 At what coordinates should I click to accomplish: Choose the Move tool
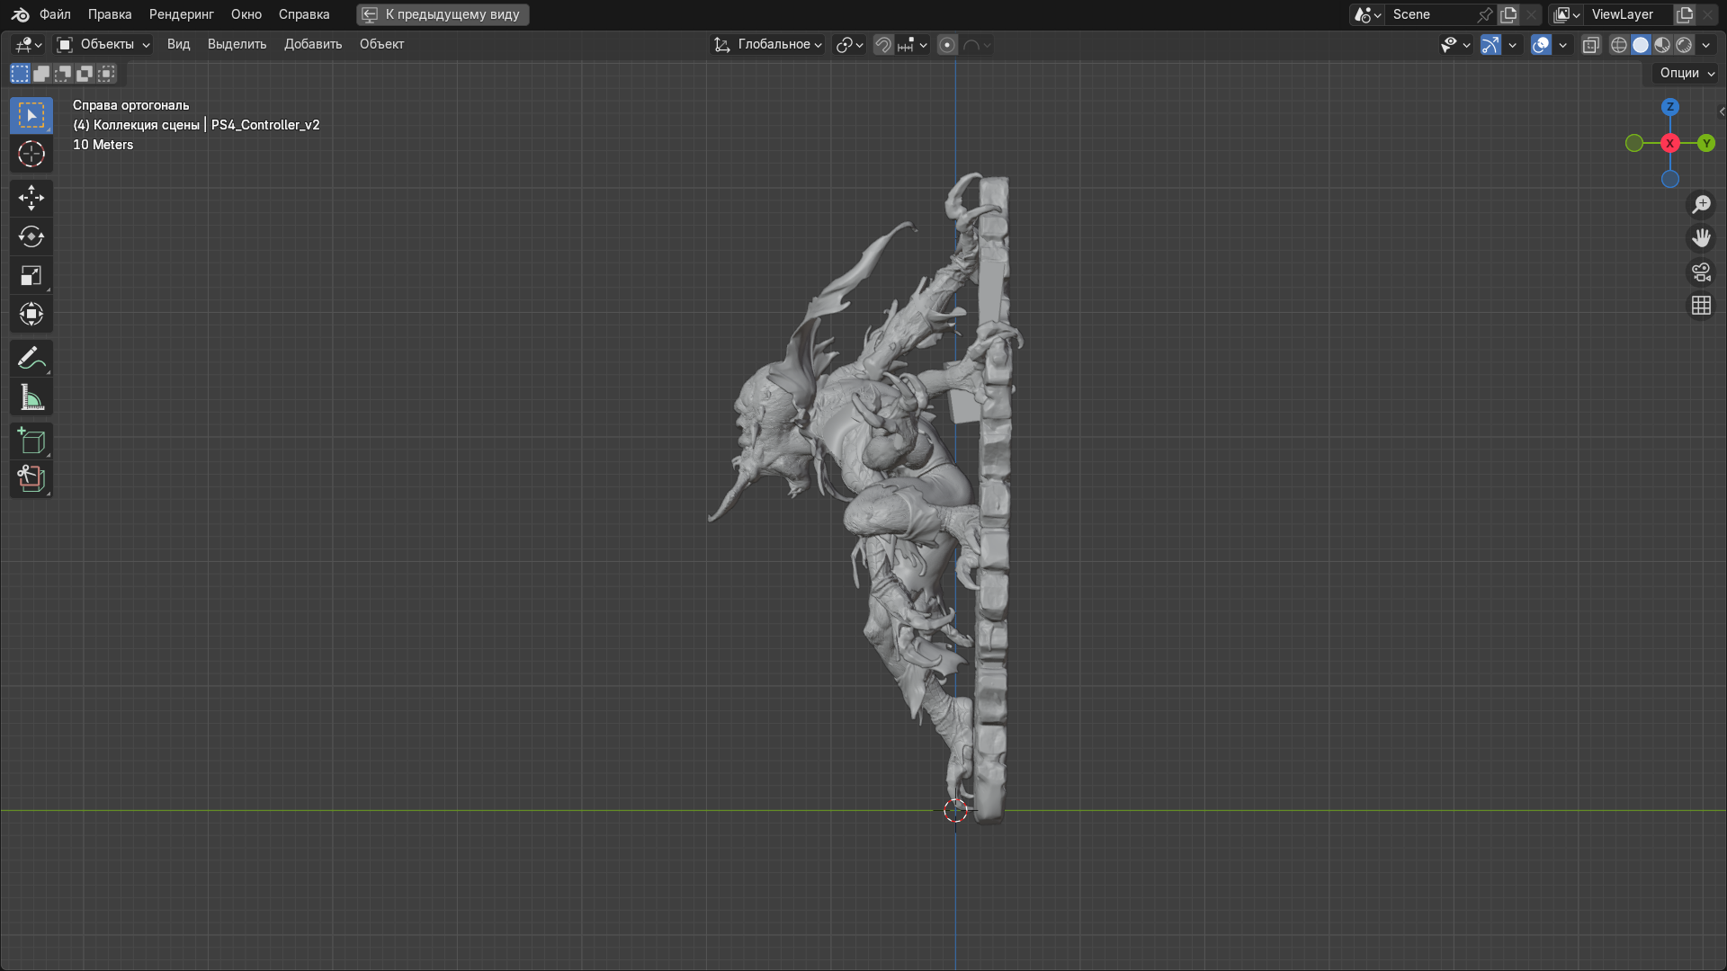point(31,198)
